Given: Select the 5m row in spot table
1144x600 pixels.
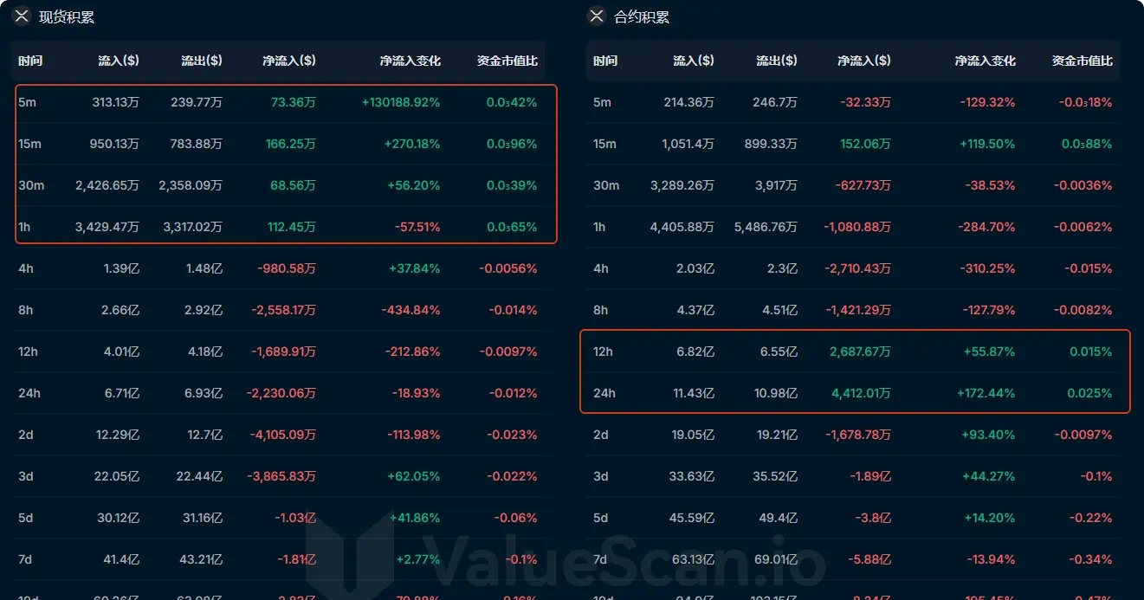Looking at the screenshot, I should click(278, 102).
